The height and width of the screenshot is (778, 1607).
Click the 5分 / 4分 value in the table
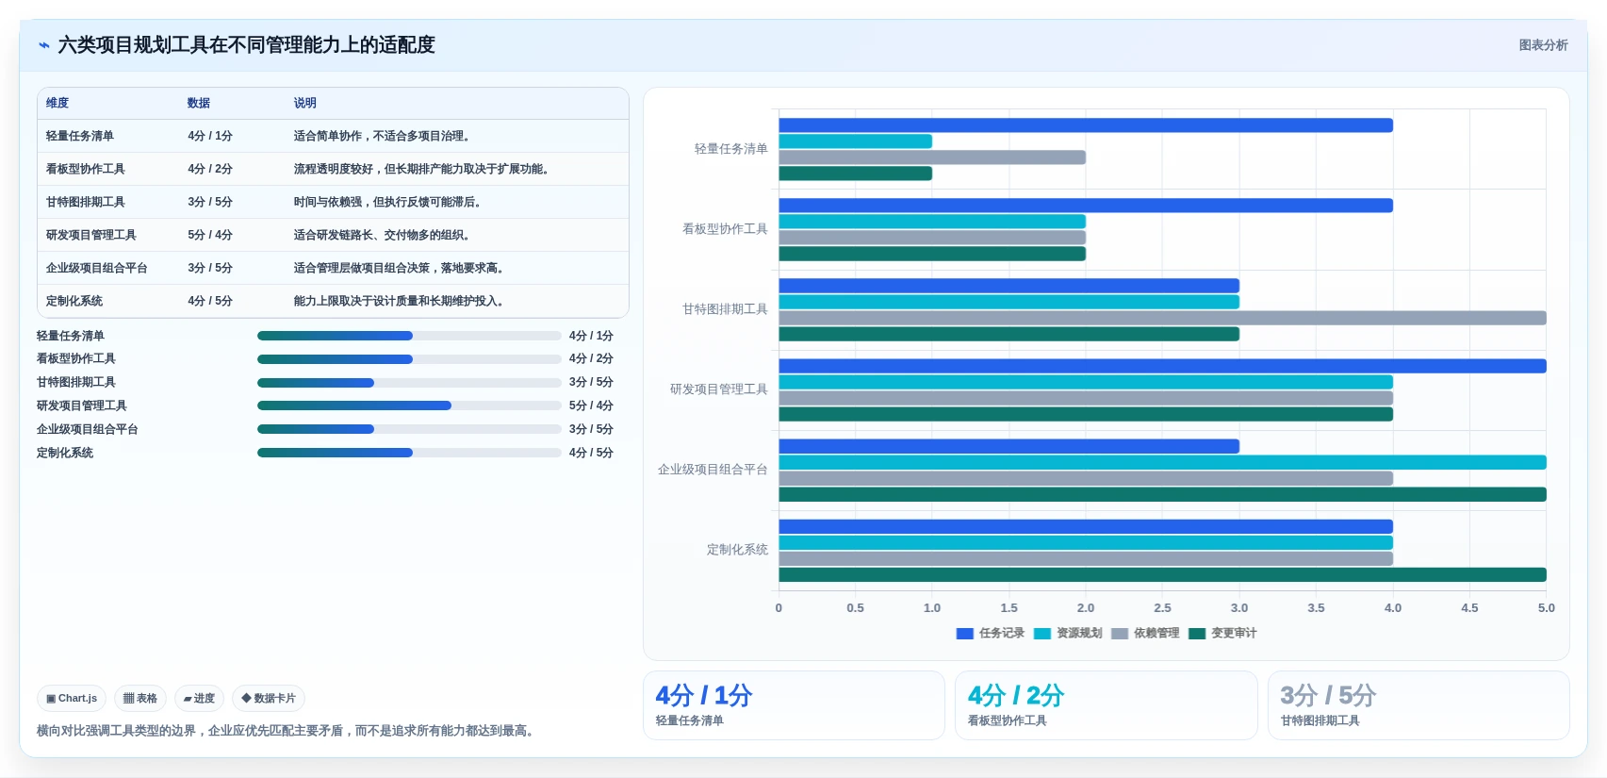pyautogui.click(x=210, y=235)
